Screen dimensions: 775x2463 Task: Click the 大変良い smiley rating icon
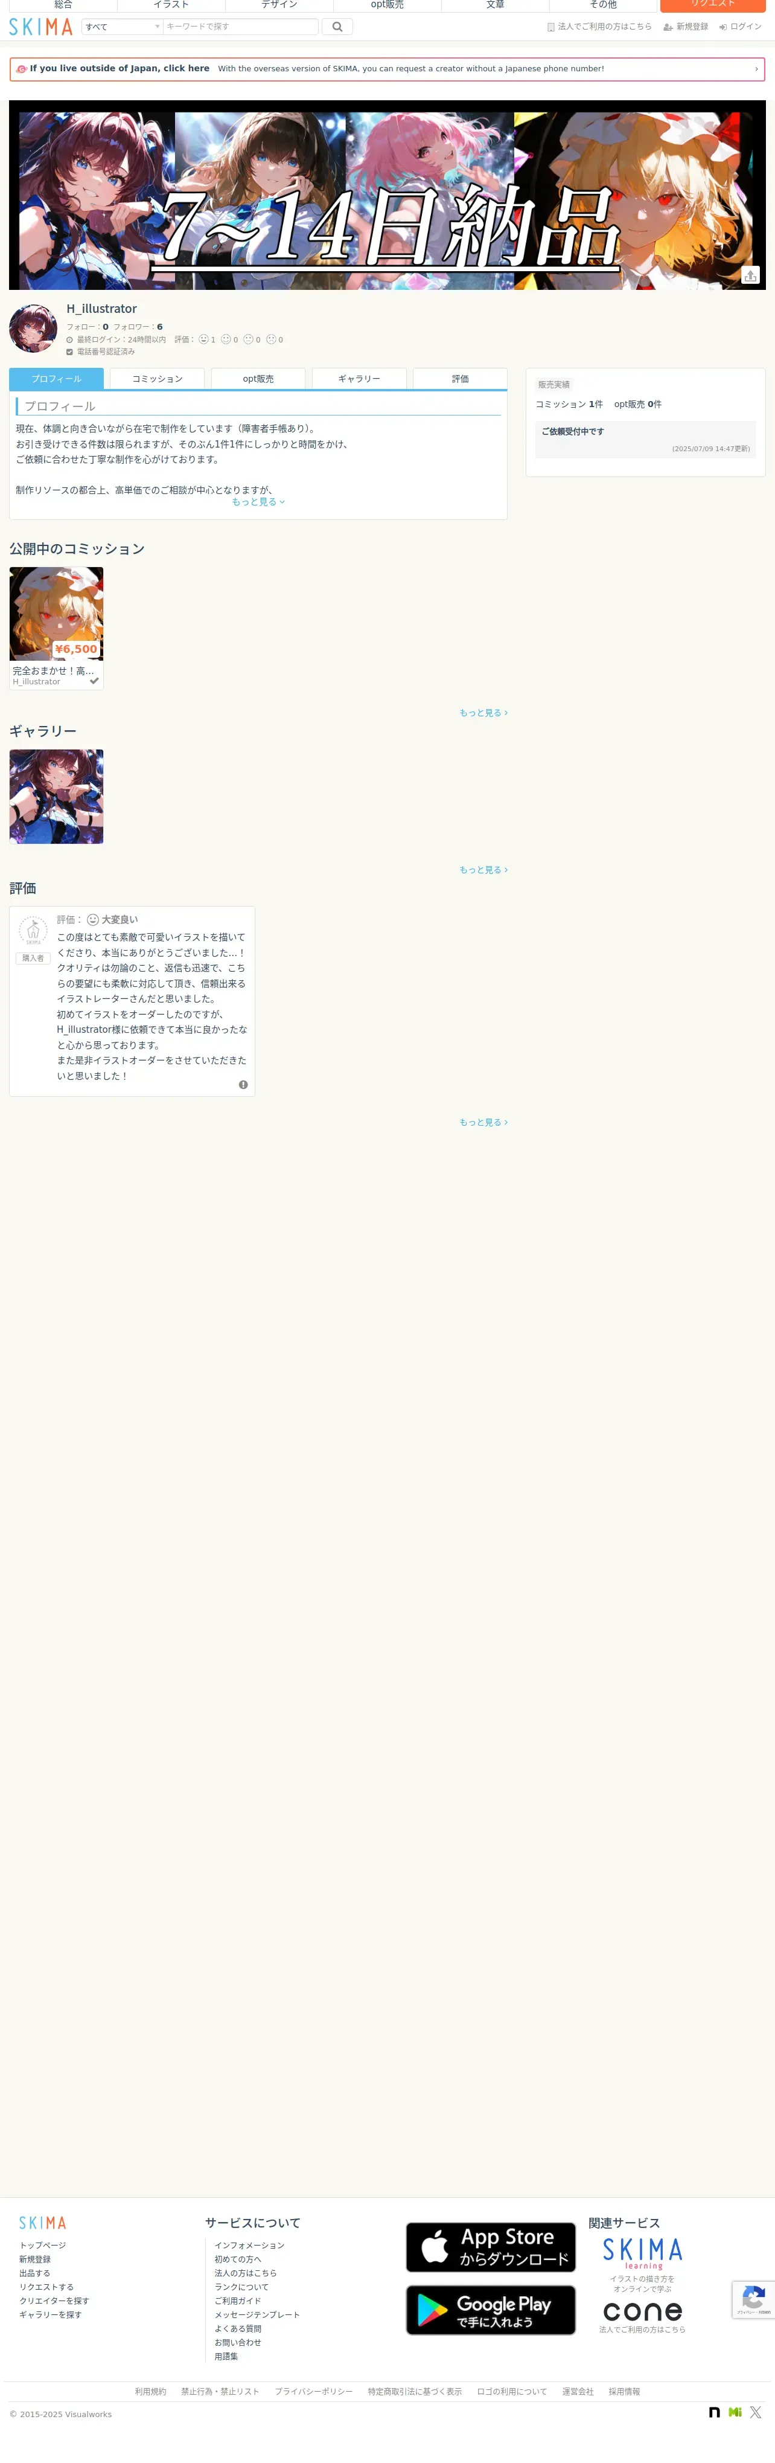point(93,920)
